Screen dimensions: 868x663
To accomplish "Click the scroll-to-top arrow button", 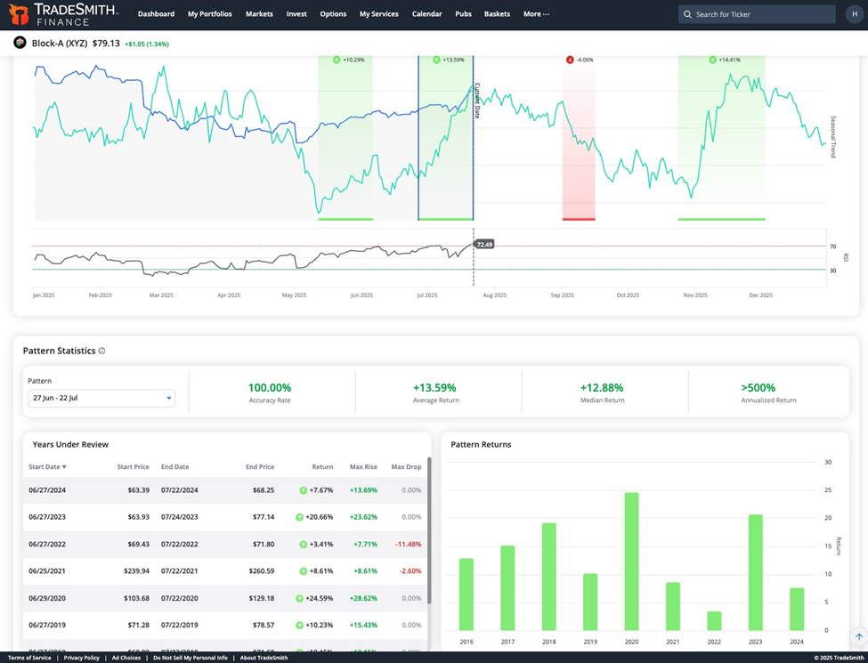I will (858, 637).
